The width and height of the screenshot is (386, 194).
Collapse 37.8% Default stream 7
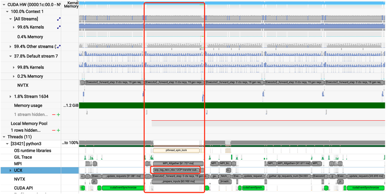tap(10, 56)
